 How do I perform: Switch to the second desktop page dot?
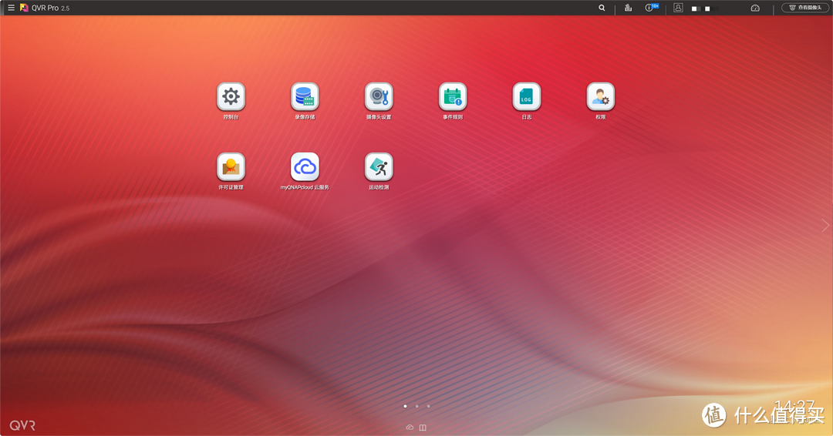coord(416,406)
